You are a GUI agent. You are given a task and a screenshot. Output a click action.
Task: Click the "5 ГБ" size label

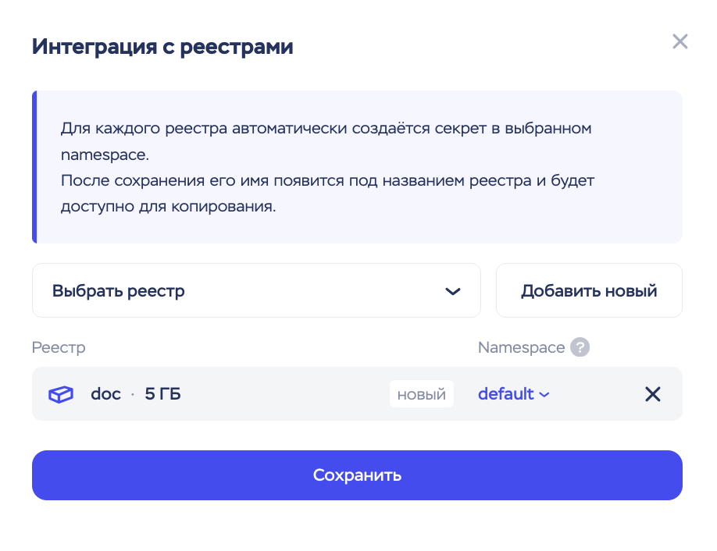(x=162, y=394)
